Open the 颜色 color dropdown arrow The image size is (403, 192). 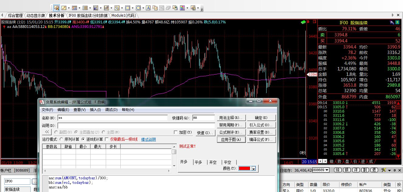click(x=254, y=169)
